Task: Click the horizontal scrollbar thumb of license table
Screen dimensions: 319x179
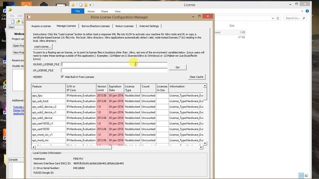Action: [x=73, y=147]
